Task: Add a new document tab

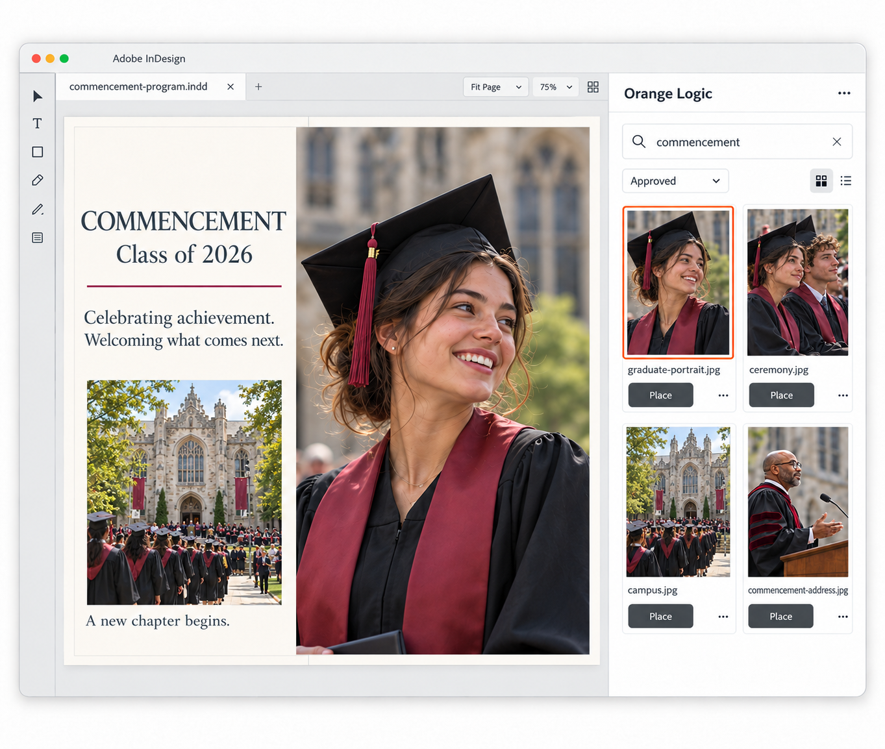Action: [x=258, y=87]
